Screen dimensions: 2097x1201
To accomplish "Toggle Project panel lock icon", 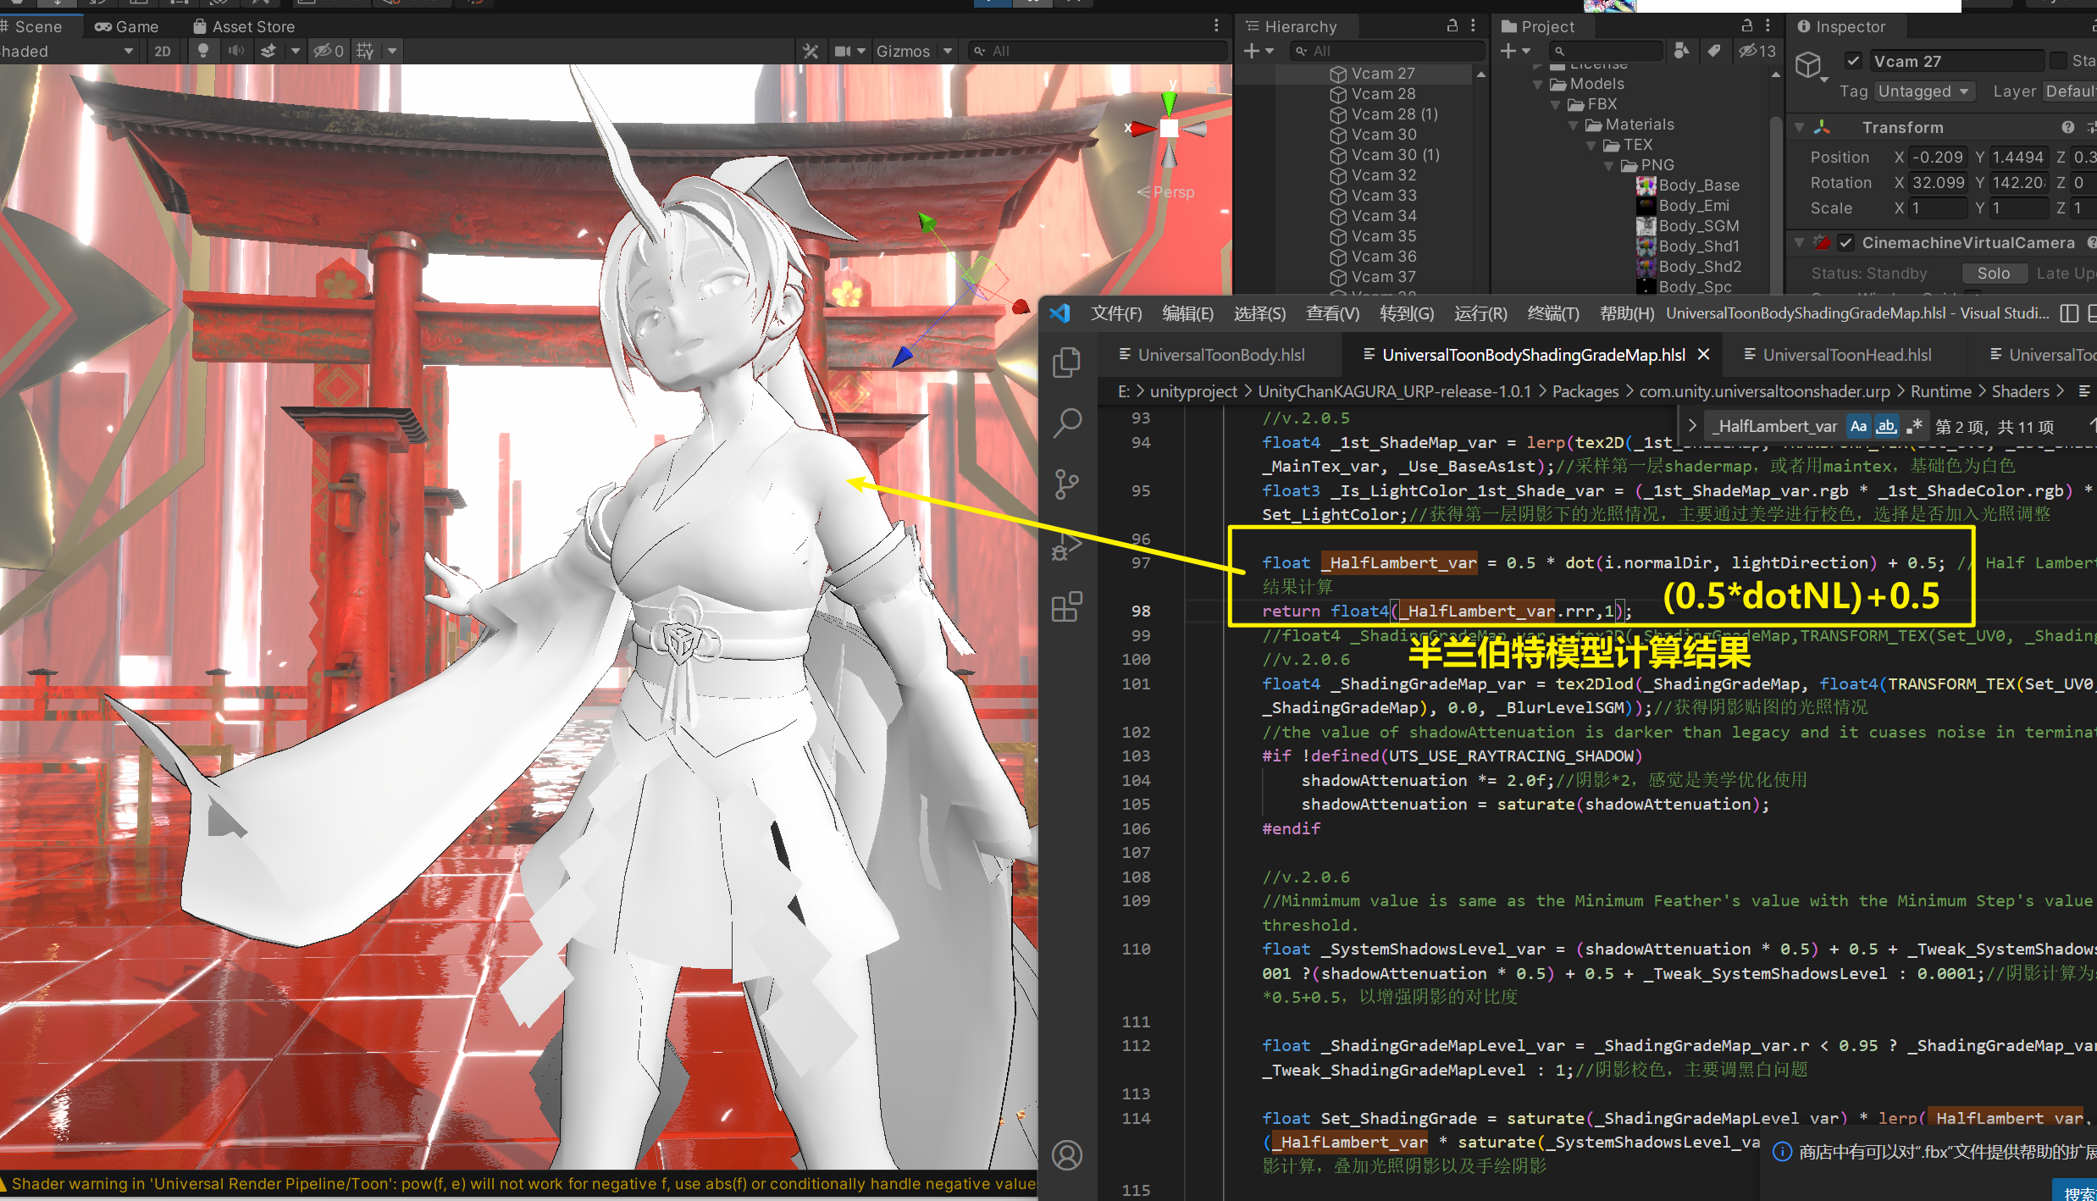I will [1746, 25].
